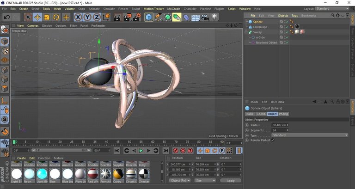
Task: Open Edit Render Settings
Action: point(137,17)
